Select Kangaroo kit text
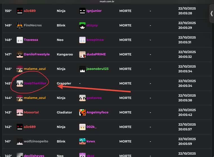The height and width of the screenshot is (157, 214). pos(65,54)
